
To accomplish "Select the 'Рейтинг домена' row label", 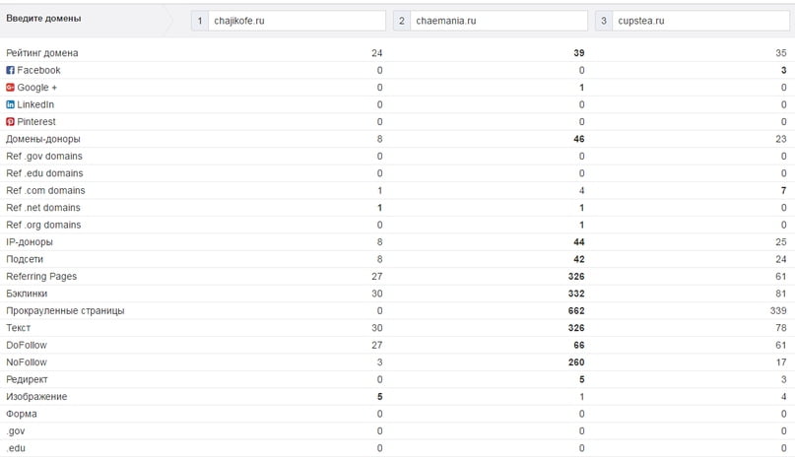I will point(42,53).
